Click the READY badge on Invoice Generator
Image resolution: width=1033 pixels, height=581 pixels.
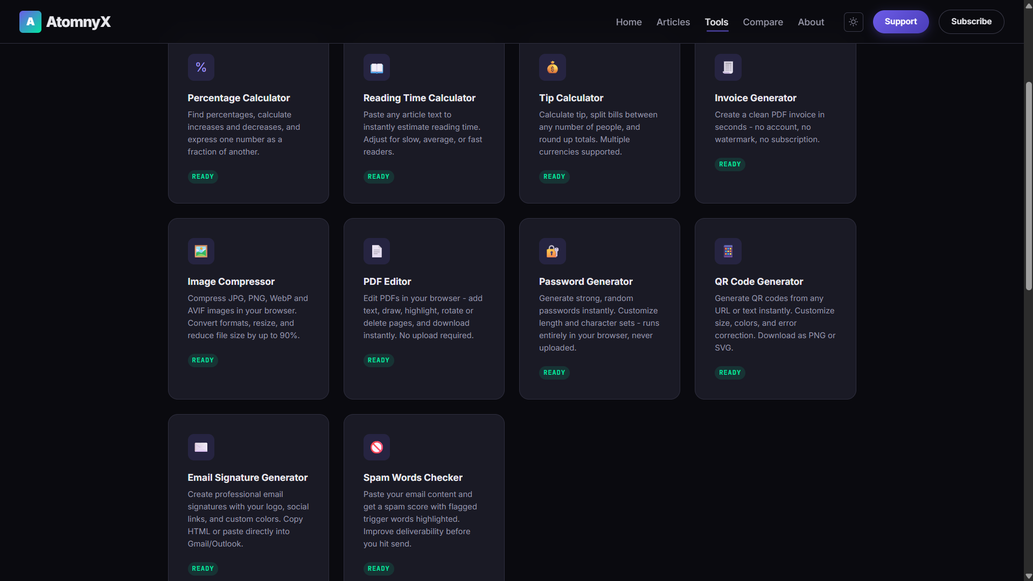[729, 164]
